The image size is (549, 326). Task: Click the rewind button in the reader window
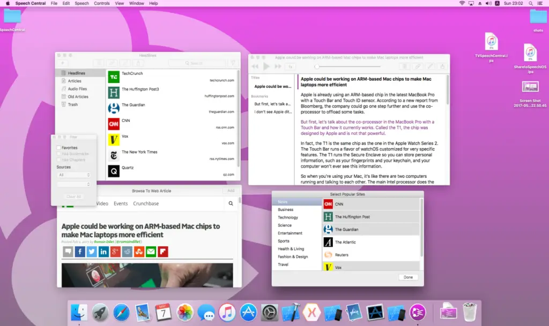255,66
